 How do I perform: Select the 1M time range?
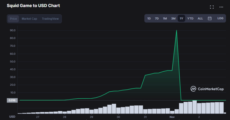[x=165, y=18]
